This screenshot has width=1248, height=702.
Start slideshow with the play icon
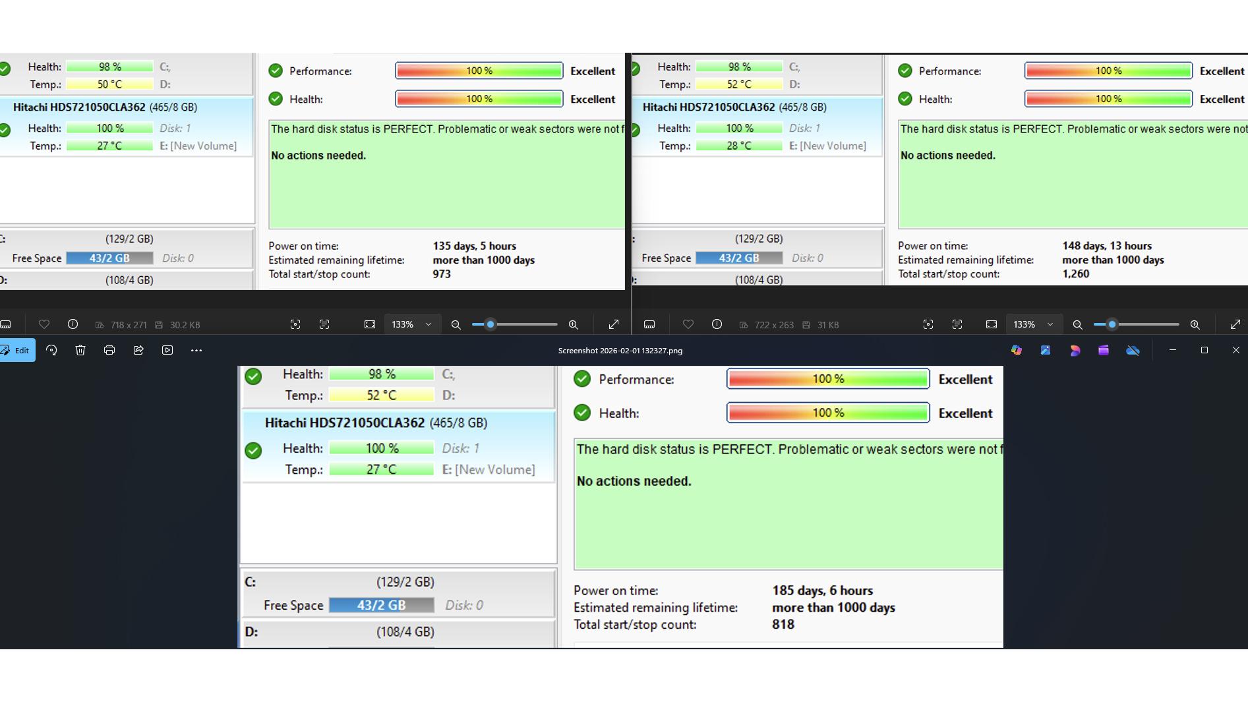pos(167,351)
